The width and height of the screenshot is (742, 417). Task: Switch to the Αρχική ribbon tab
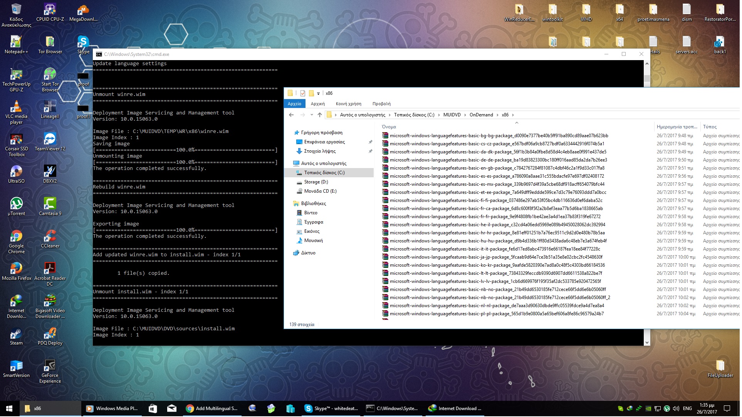(319, 104)
